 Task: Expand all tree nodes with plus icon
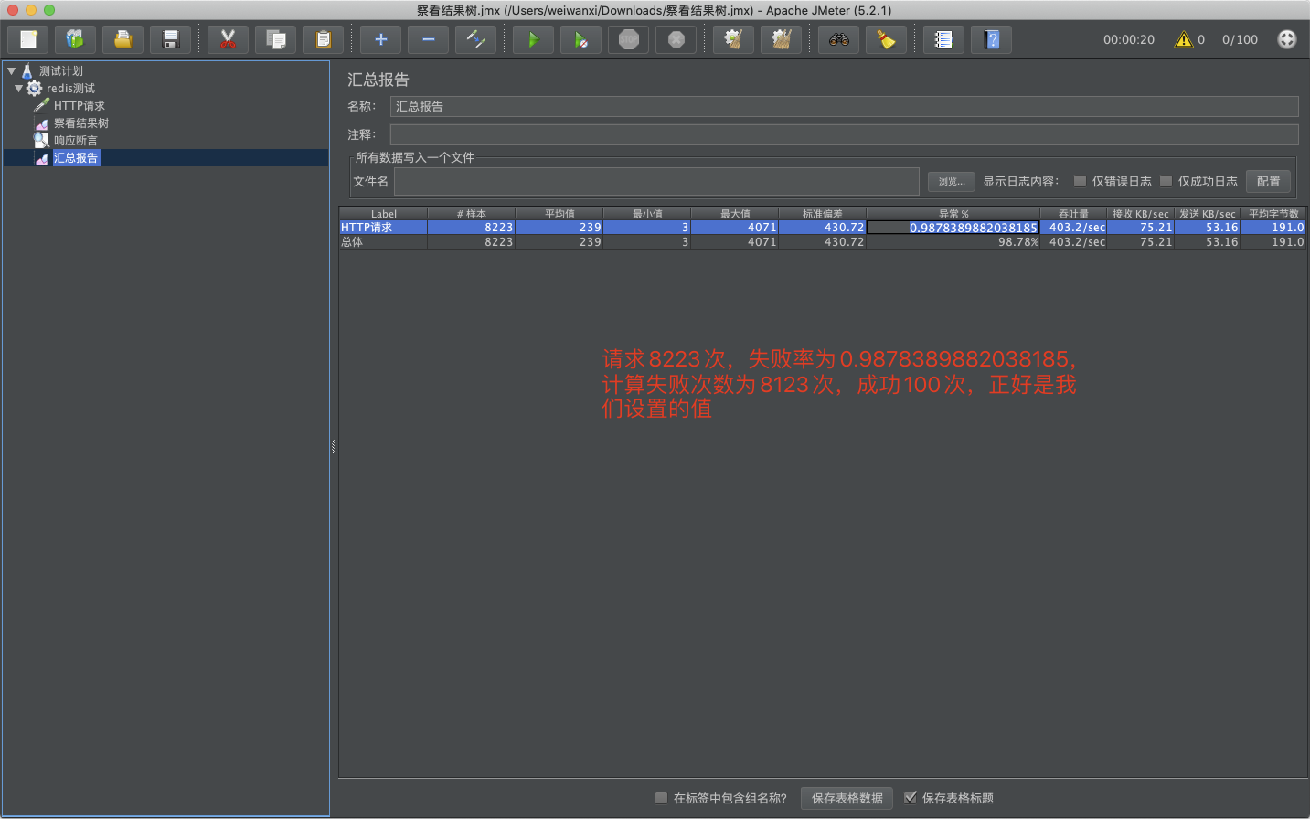[381, 39]
